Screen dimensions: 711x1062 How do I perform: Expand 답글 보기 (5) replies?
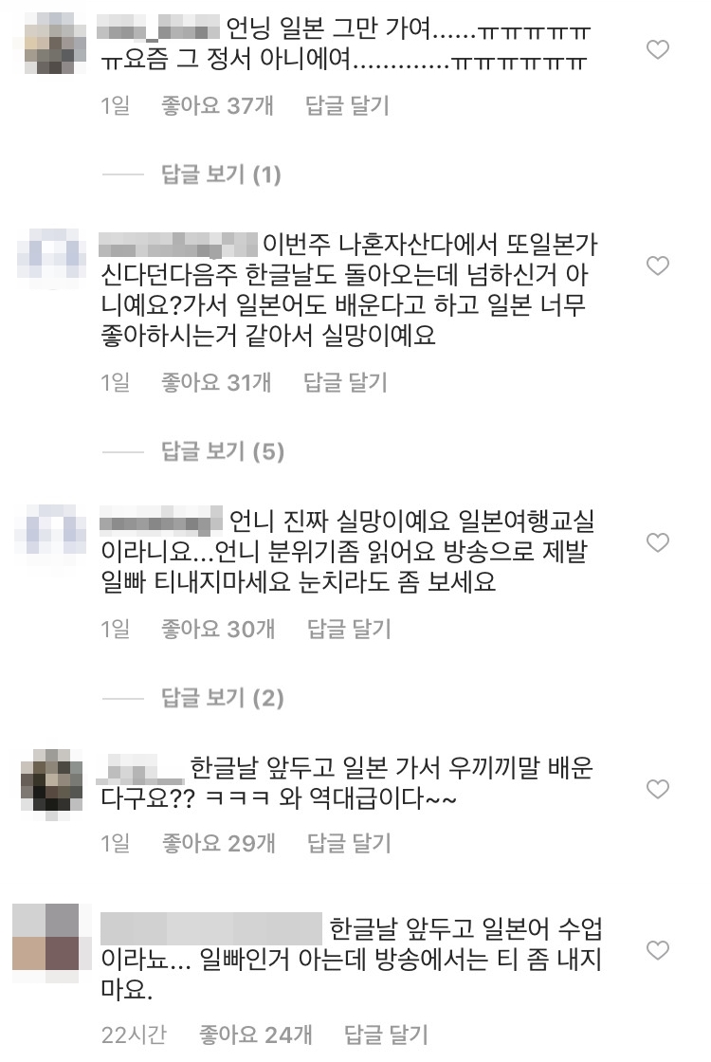click(x=222, y=451)
